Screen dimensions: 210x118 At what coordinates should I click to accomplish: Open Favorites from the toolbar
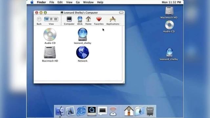[99, 21]
